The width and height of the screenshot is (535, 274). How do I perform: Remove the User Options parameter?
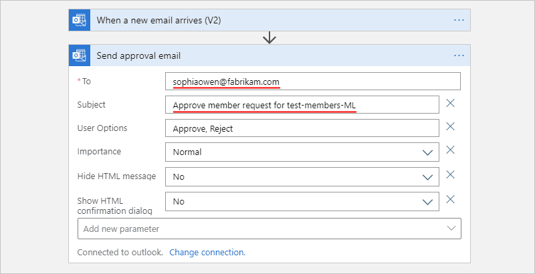(x=450, y=127)
